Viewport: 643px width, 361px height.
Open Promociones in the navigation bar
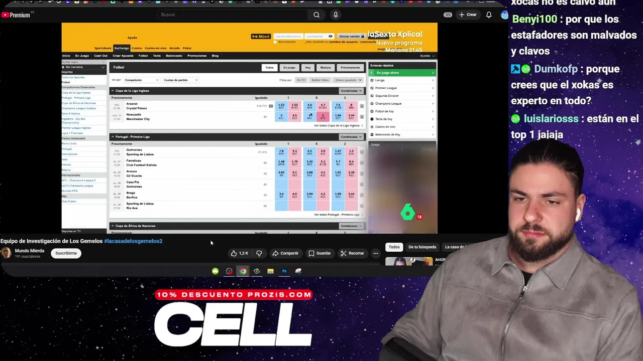[197, 56]
